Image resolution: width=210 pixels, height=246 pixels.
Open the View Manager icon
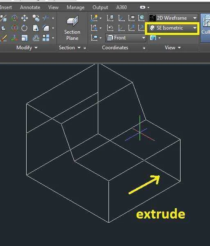[153, 38]
